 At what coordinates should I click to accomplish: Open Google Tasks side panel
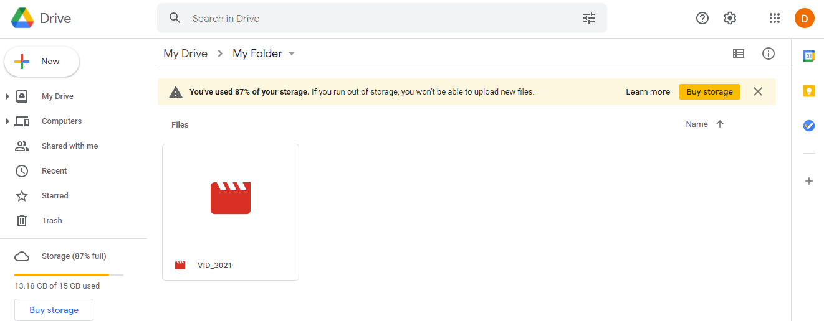click(x=809, y=126)
